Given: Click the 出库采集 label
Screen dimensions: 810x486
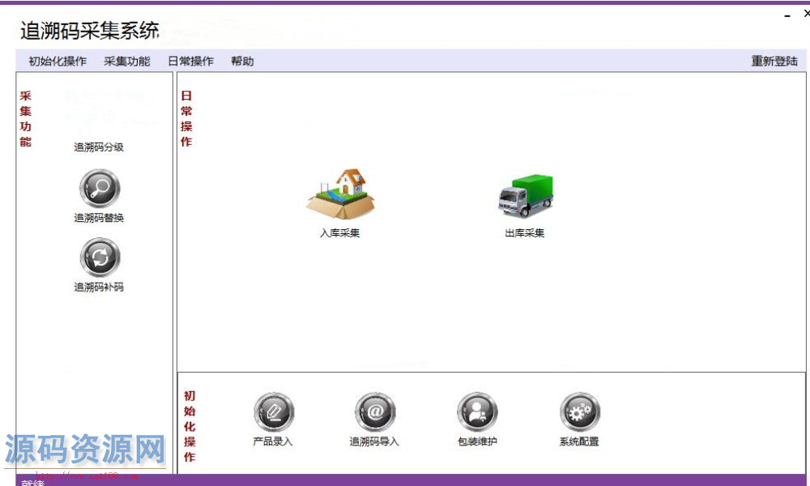Looking at the screenshot, I should pos(525,233).
